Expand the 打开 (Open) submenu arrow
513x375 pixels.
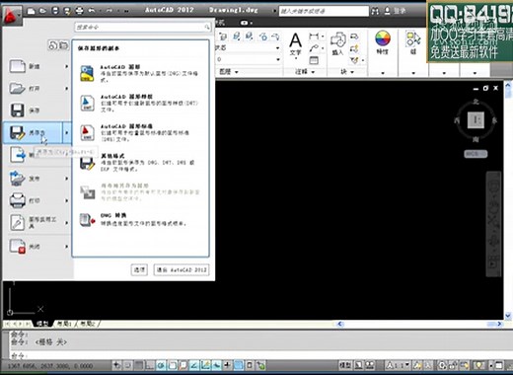tap(66, 89)
